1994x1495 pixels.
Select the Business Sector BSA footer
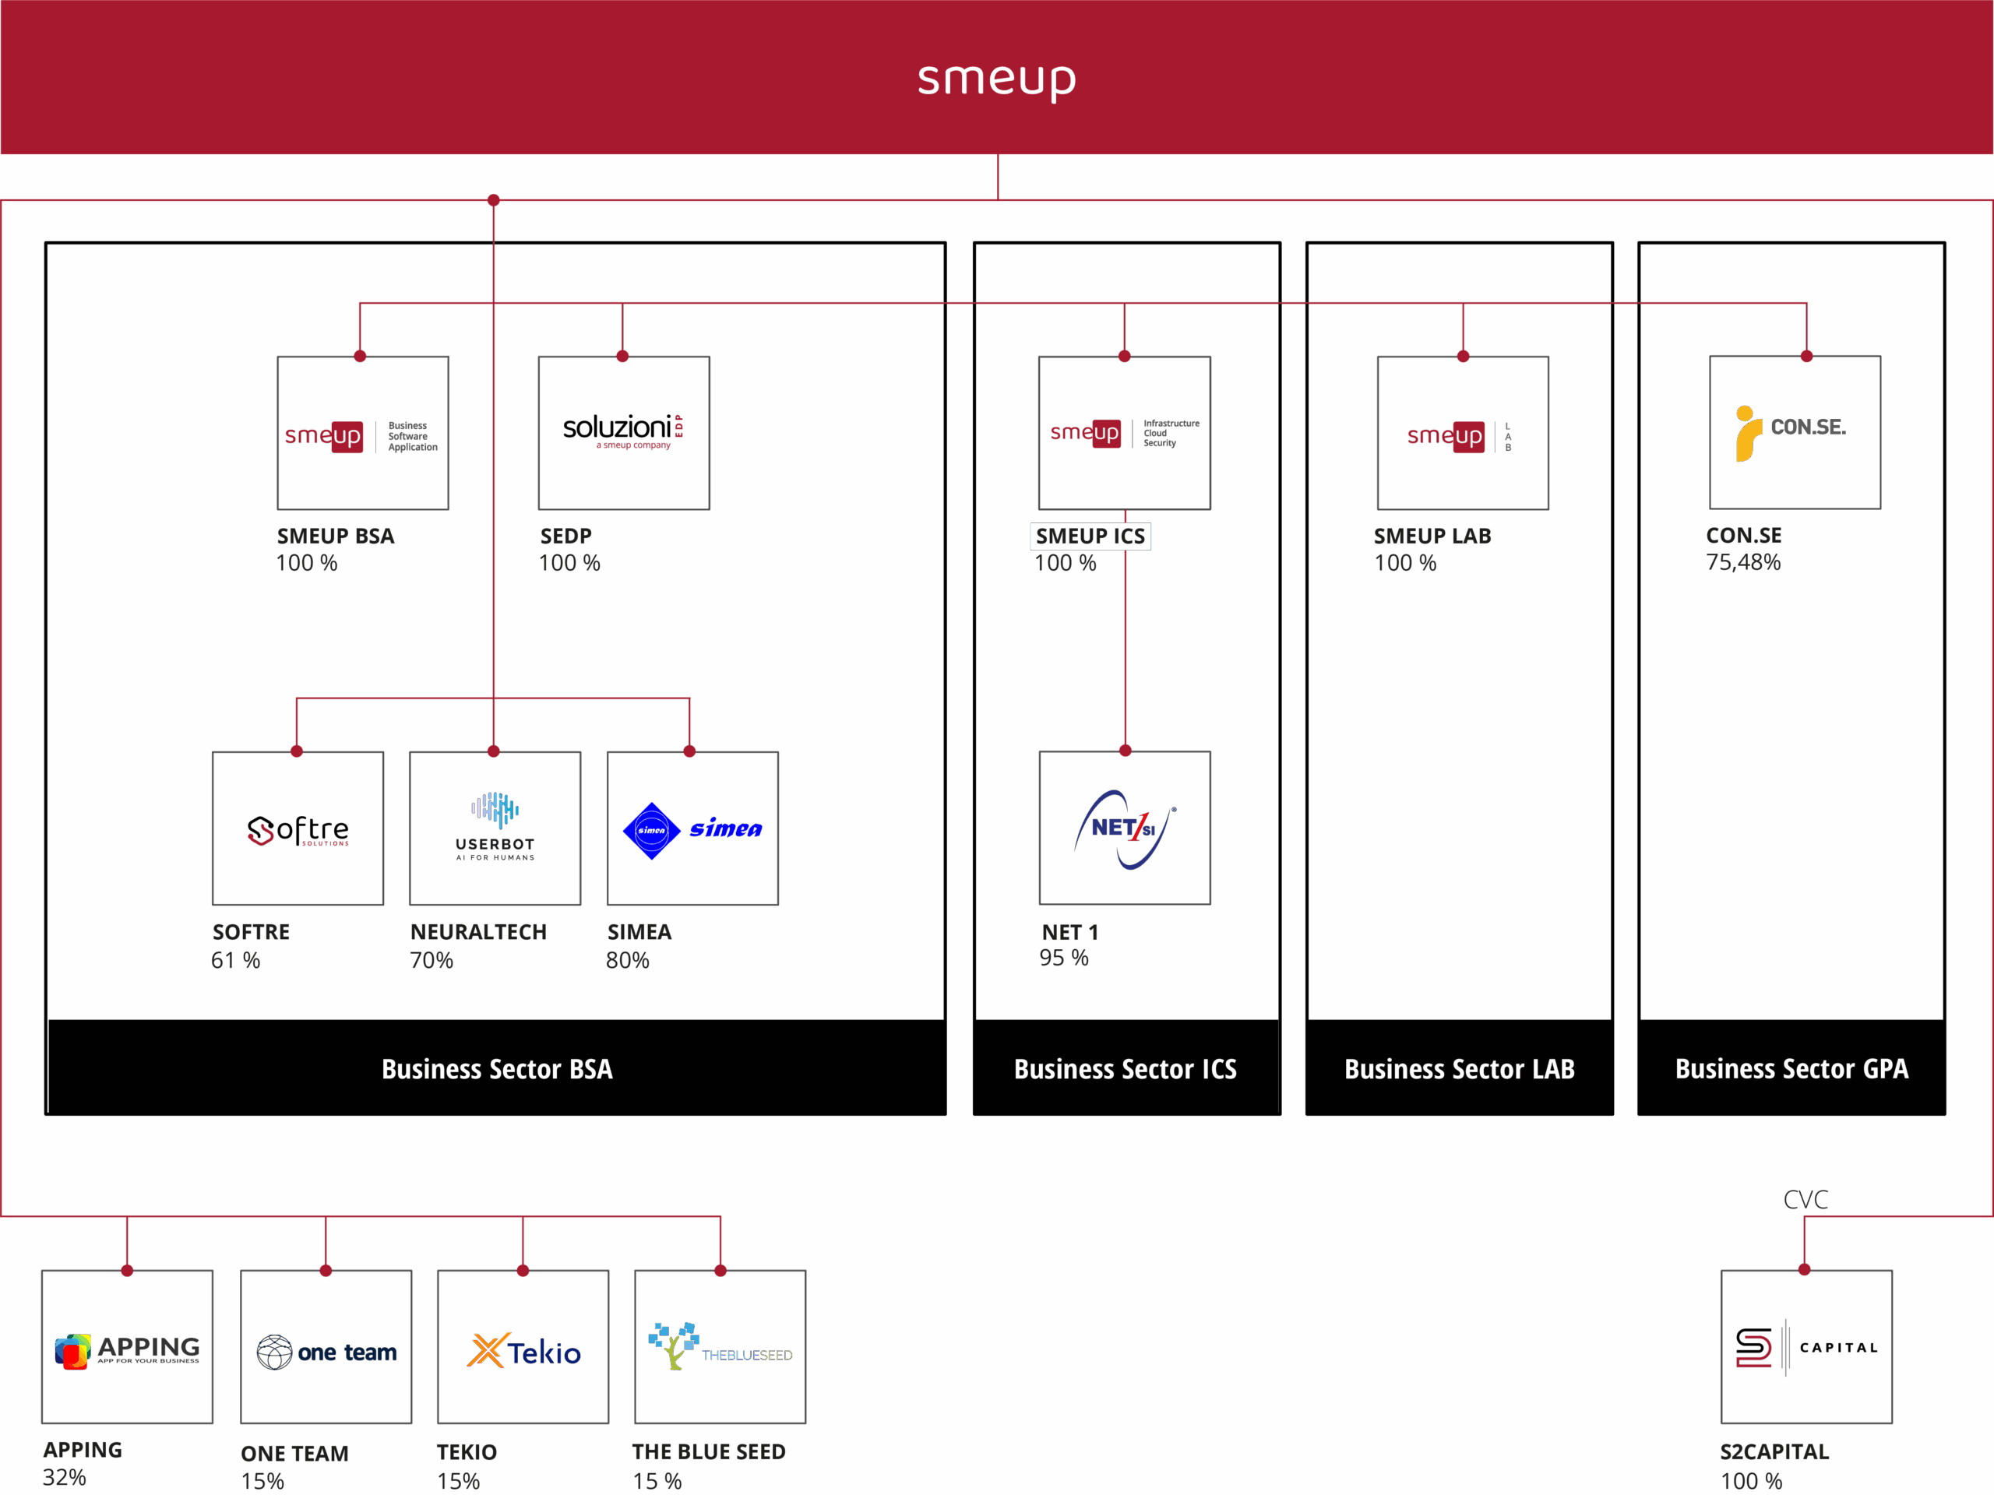pyautogui.click(x=496, y=1069)
